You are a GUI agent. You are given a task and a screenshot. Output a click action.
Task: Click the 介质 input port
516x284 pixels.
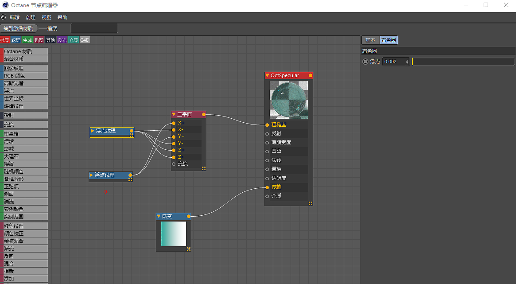tap(267, 196)
